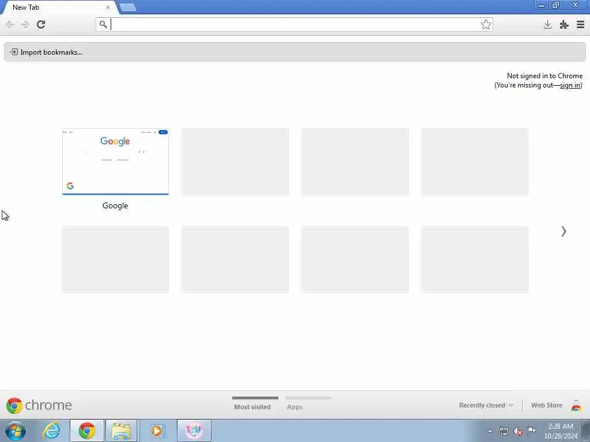
Task: Minimize the Chrome window
Action: (542, 5)
